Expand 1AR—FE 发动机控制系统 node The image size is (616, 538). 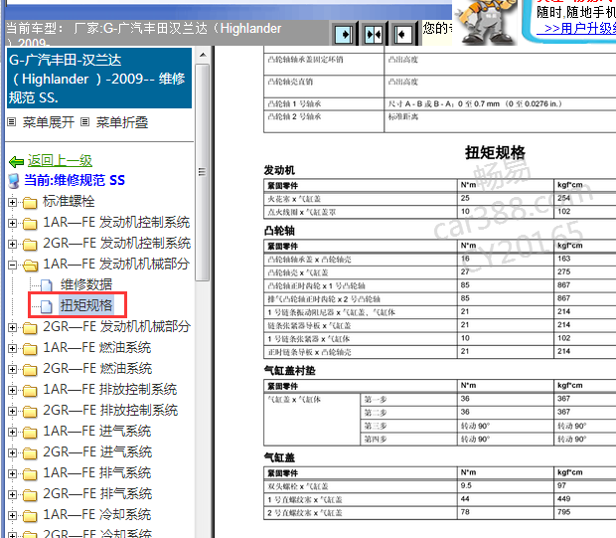(x=12, y=224)
